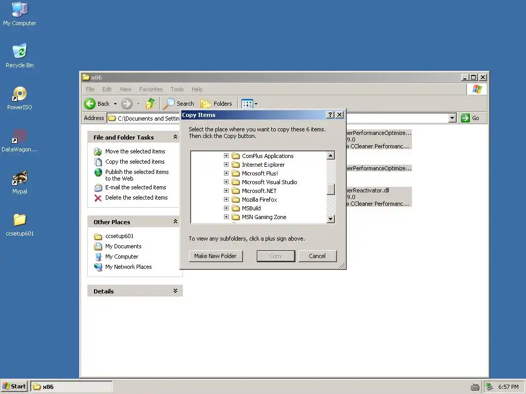Click the folder tree scroll down arrow
Image resolution: width=526 pixels, height=394 pixels.
click(331, 219)
